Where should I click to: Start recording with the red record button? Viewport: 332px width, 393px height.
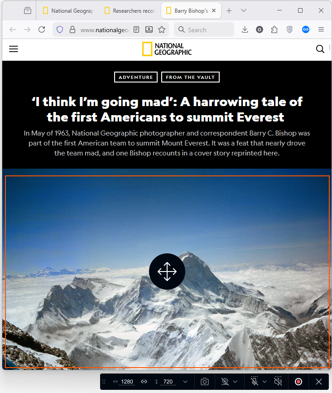298,382
